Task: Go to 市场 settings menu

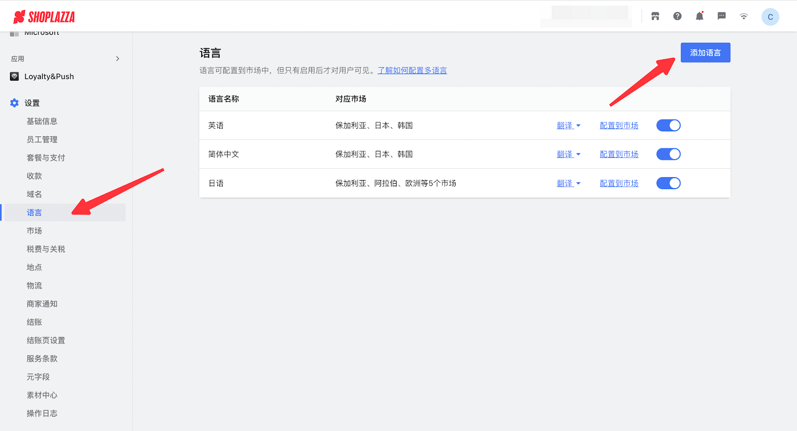Action: click(x=34, y=231)
